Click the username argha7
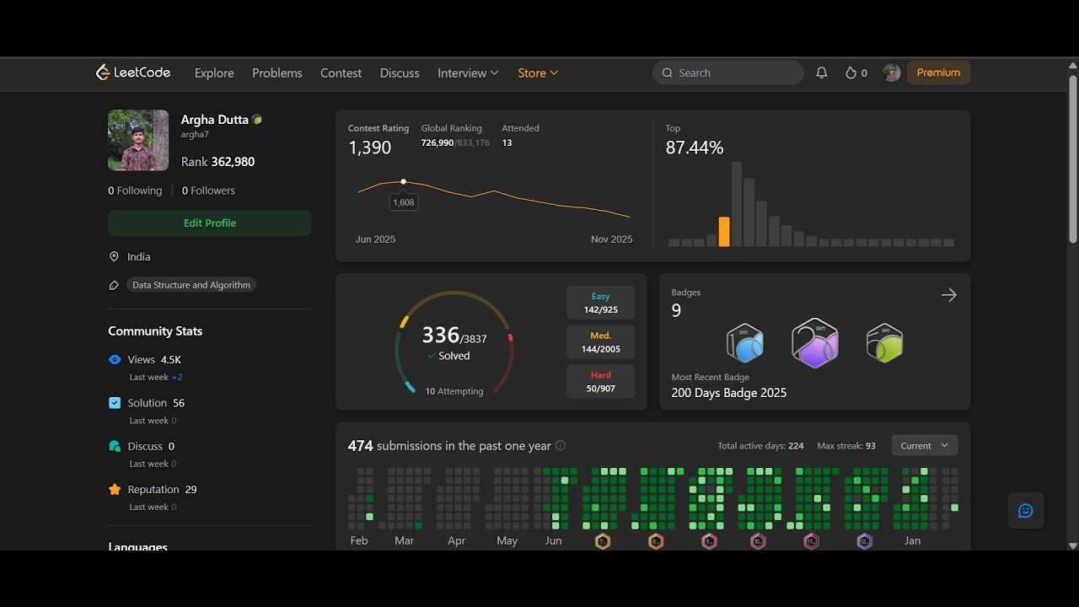Image resolution: width=1079 pixels, height=607 pixels. click(x=195, y=135)
